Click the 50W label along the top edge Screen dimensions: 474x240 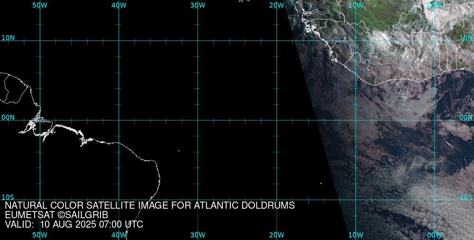40,5
